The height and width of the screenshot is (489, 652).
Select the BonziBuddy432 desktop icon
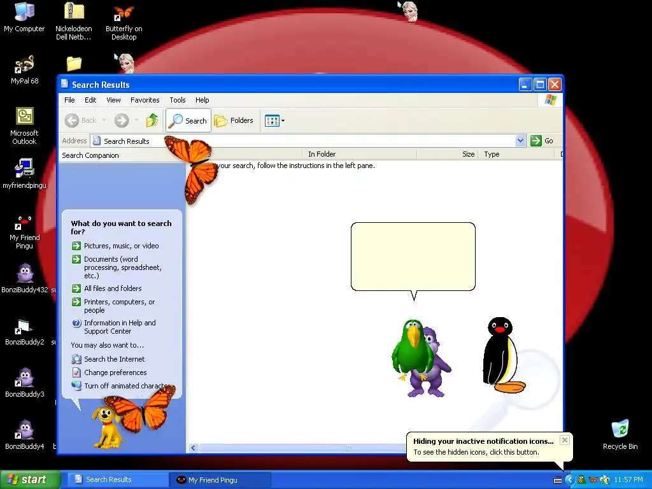(25, 278)
